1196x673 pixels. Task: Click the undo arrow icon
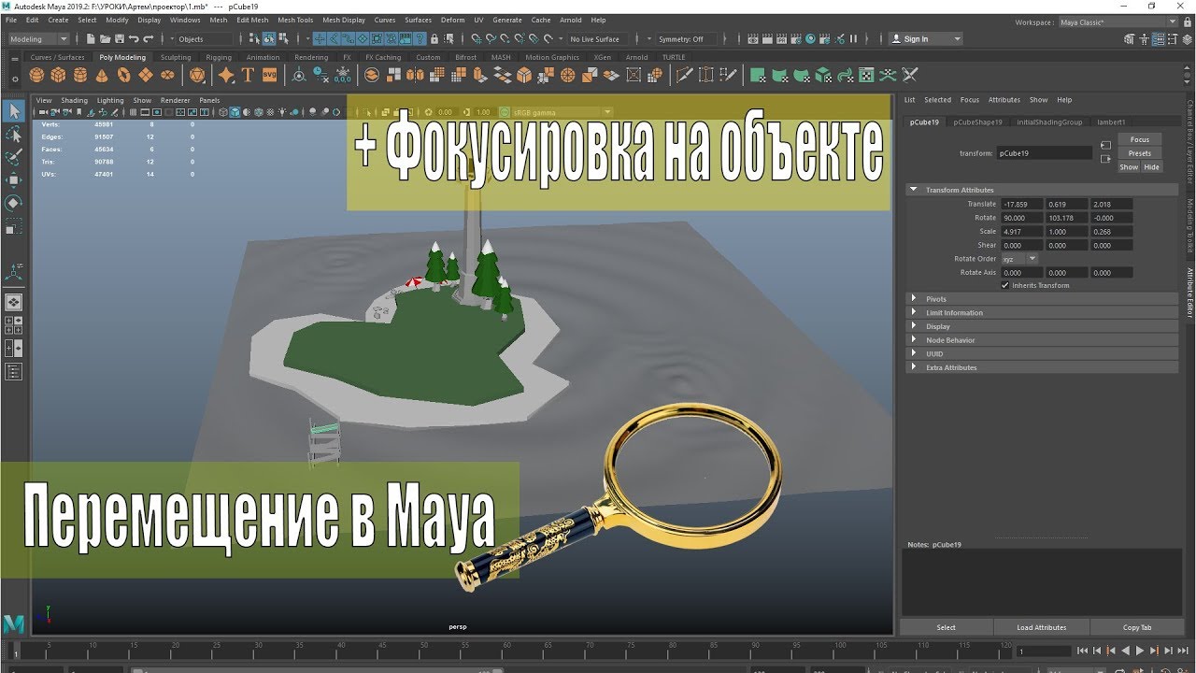point(134,39)
